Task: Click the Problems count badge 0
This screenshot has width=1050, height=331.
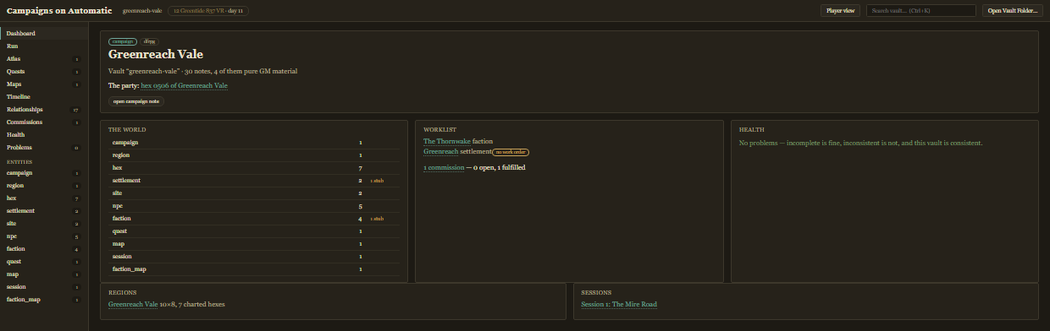Action: point(76,148)
